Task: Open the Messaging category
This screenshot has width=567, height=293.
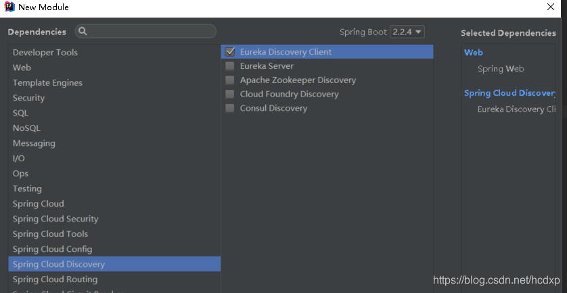Action: [x=114, y=143]
